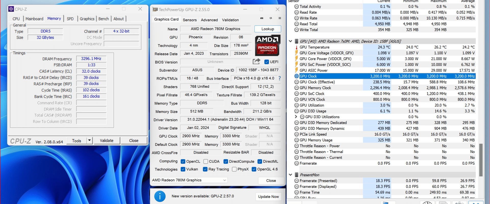Viewport: 490px width, 204px height.
Task: Open the Validation tab in GPU-Z
Action: tap(230, 20)
